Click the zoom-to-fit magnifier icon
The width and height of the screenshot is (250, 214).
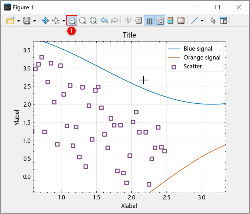[93, 21]
